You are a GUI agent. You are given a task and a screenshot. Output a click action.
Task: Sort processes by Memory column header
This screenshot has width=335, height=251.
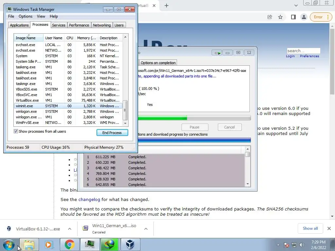[x=86, y=38]
